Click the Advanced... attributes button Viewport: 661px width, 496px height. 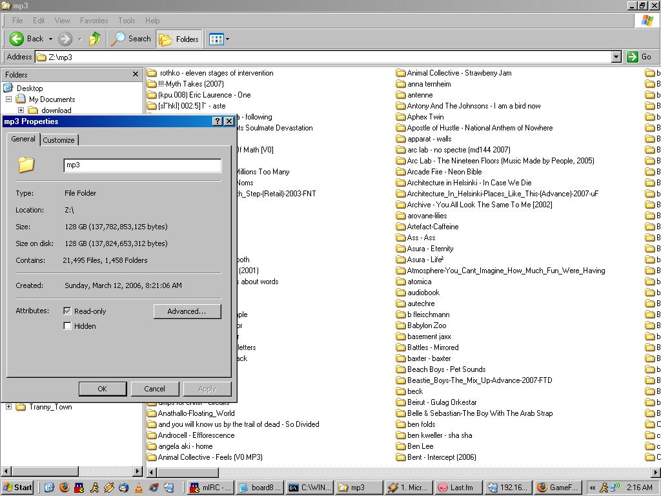(187, 311)
